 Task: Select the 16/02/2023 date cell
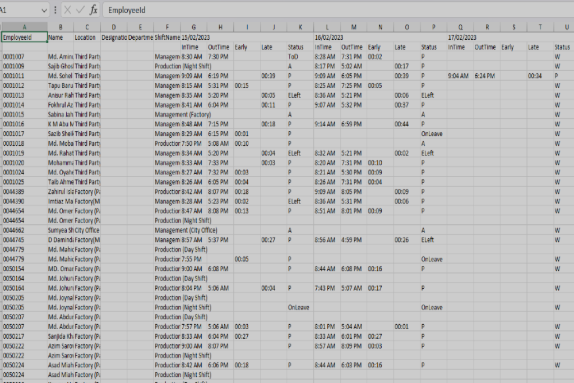(x=327, y=38)
